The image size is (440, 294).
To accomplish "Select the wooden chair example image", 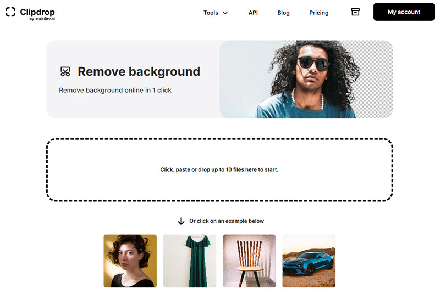I will tap(249, 261).
